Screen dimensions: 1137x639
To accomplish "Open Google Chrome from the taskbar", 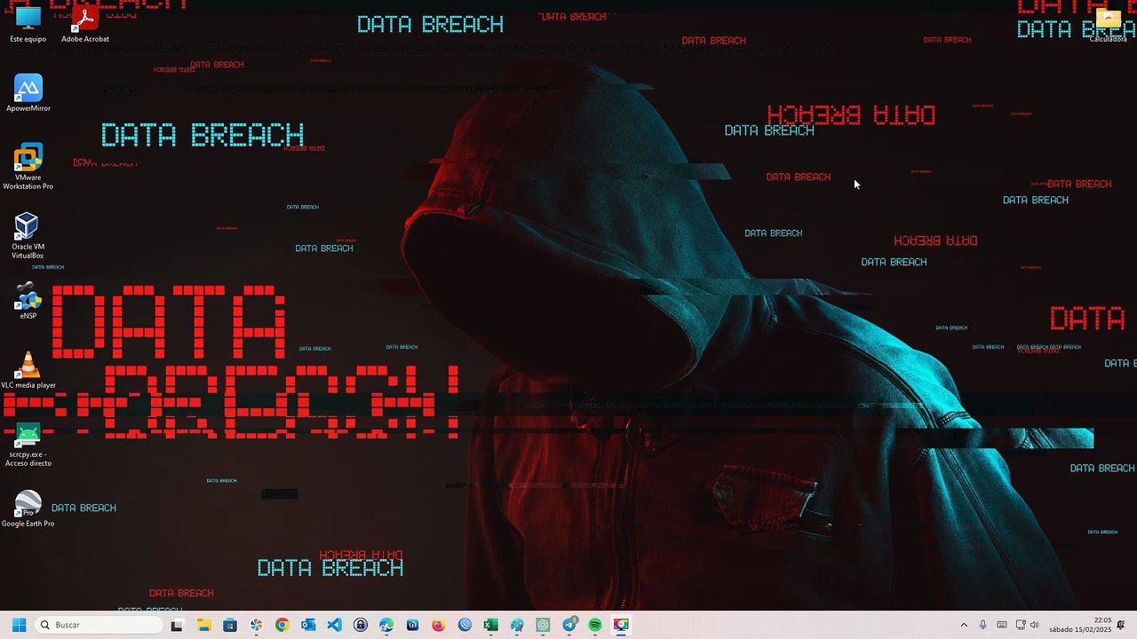I will (x=282, y=625).
